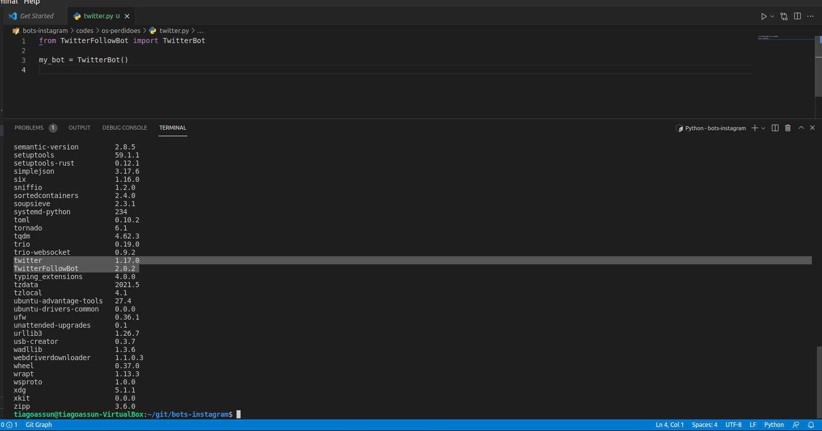This screenshot has width=822, height=431.
Task: Open editor More Actions ellipsis
Action: [x=810, y=16]
